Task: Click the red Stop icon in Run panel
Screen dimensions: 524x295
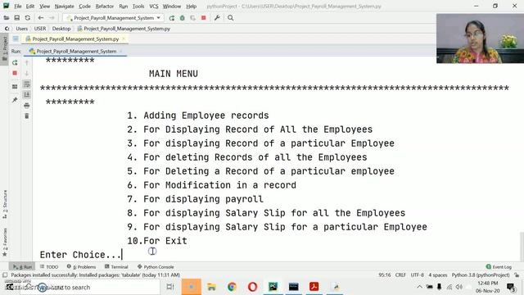Action: (x=15, y=73)
